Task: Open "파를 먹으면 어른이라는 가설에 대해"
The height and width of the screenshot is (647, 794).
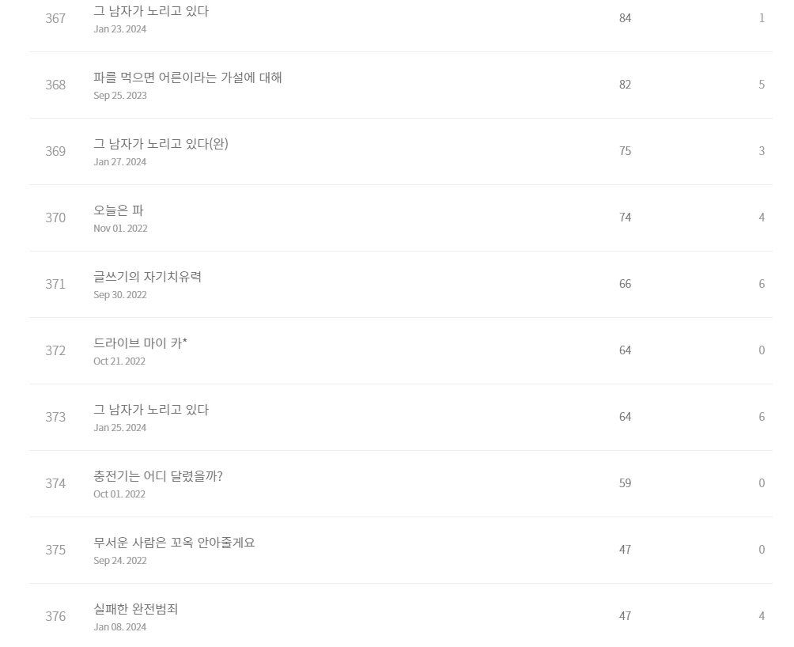Action: click(188, 78)
